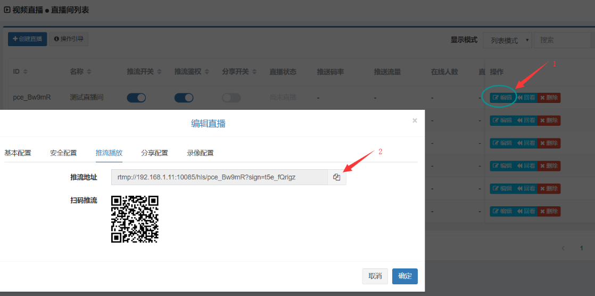Click the rtmp 推流地址 text field
The width and height of the screenshot is (595, 296).
[219, 177]
